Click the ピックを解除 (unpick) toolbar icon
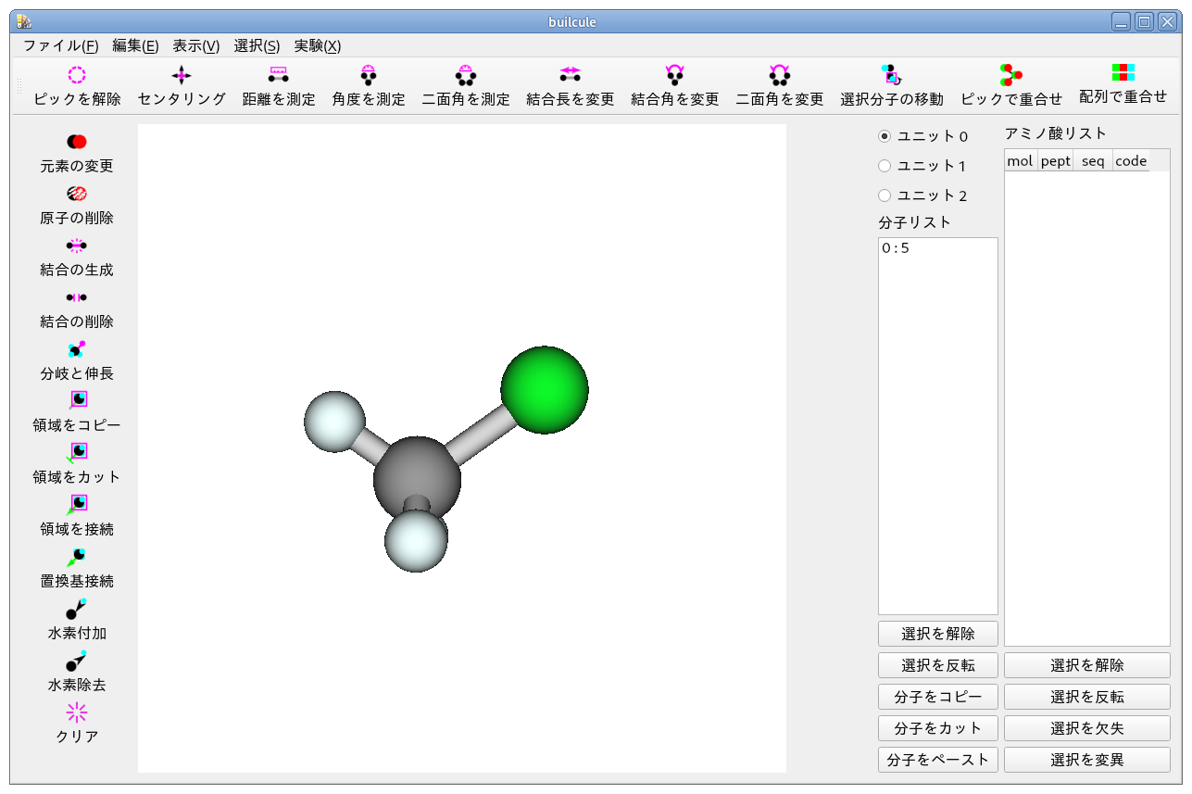Screen dimensions: 1192x794 [x=77, y=76]
